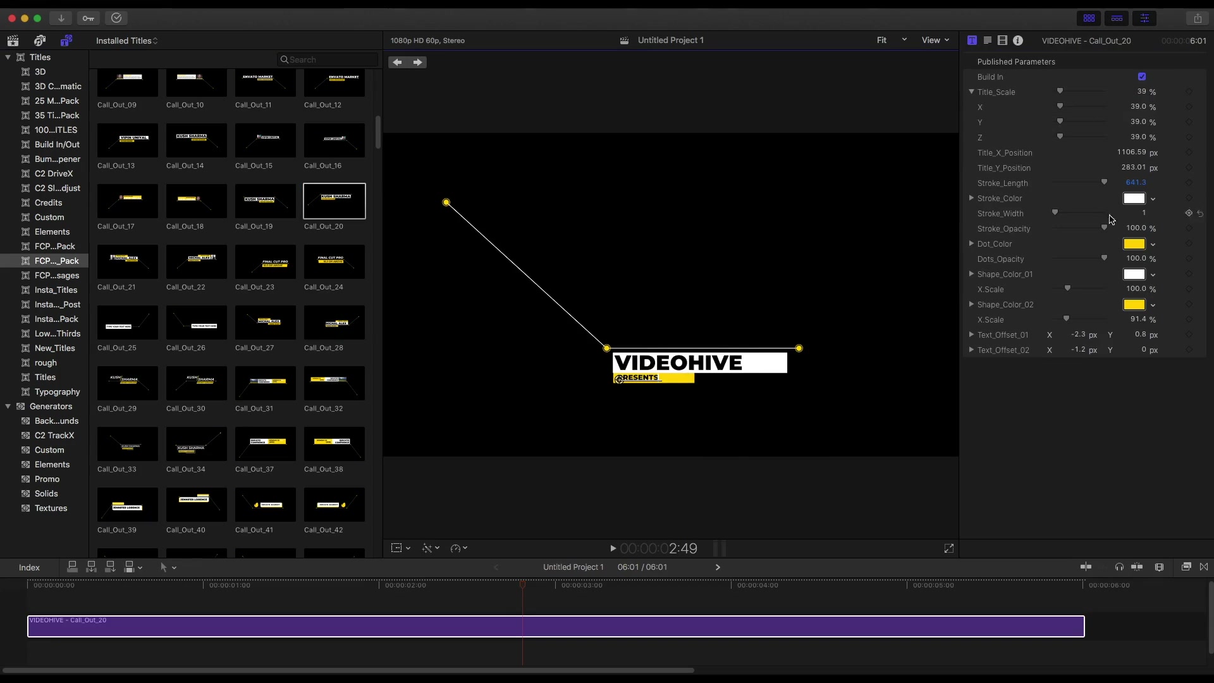Select the Typography titles category

tap(57, 391)
